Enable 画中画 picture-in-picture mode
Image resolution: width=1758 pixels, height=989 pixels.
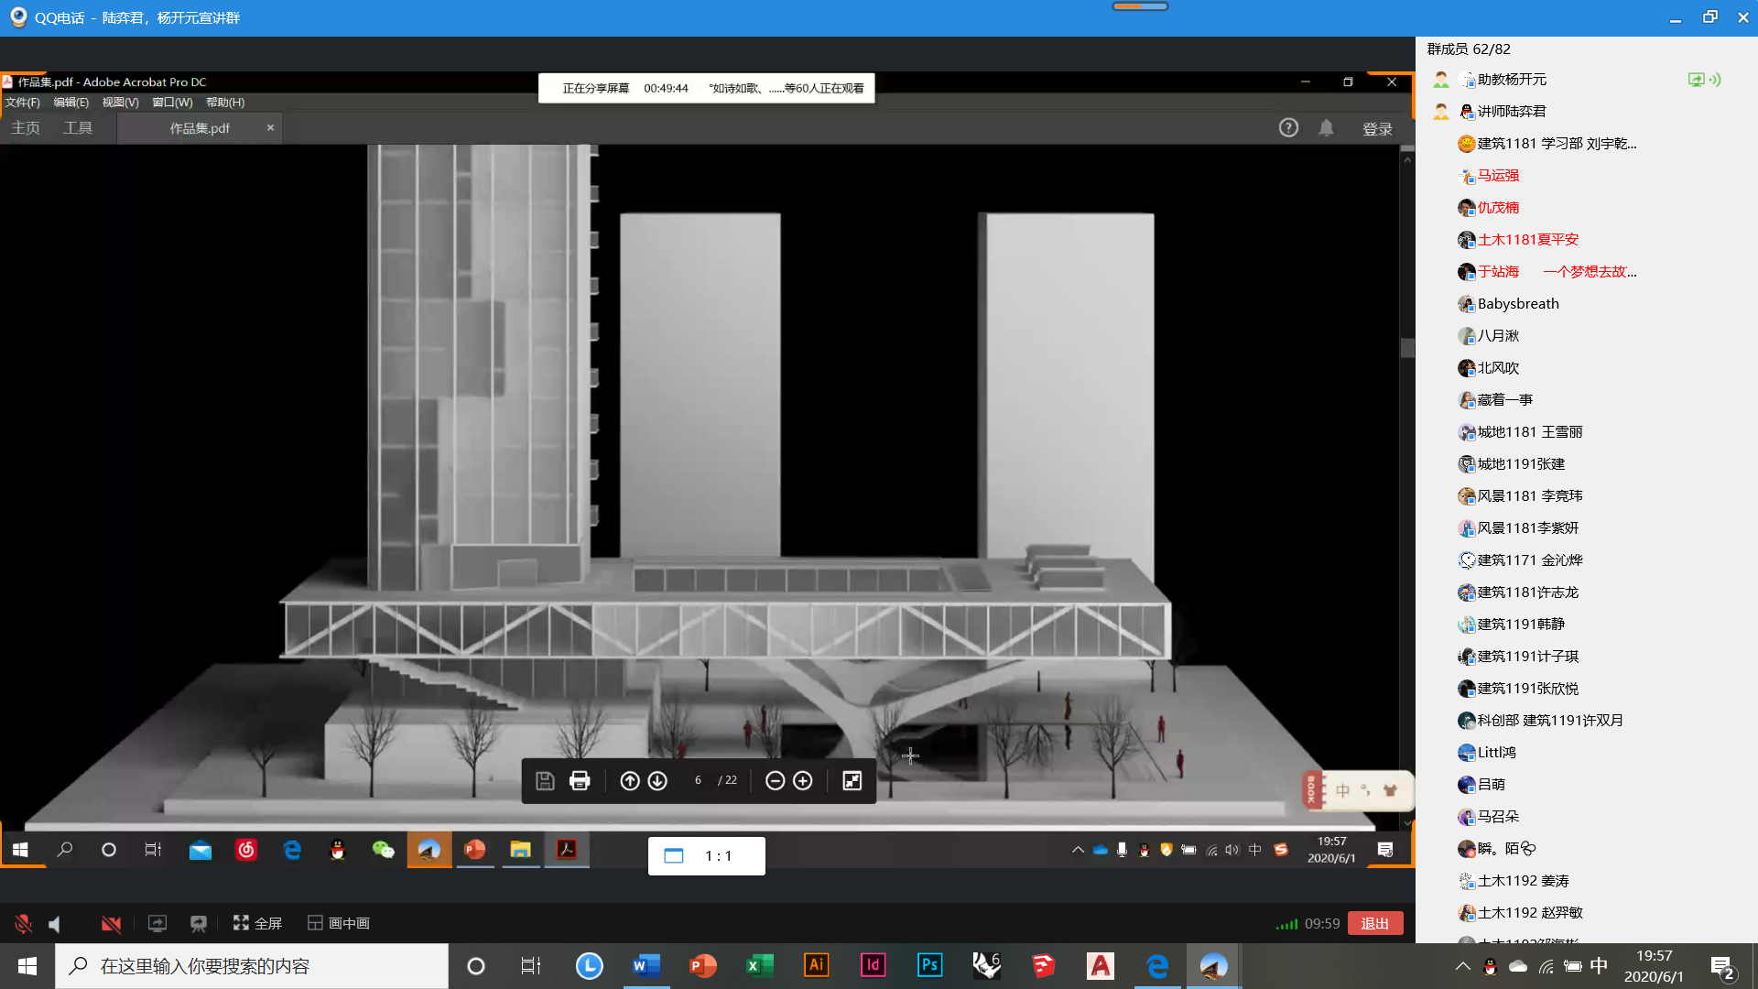pyautogui.click(x=339, y=923)
